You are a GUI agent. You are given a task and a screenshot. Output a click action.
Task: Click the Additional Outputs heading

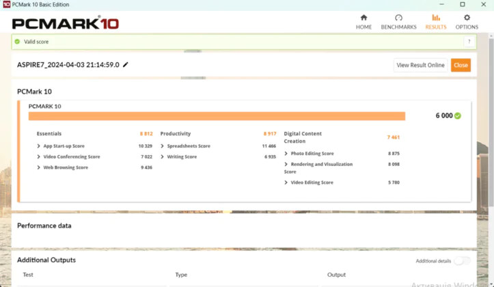(x=46, y=260)
